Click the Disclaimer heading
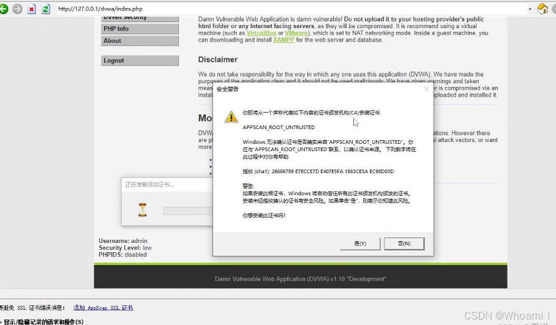Screen dimensions: 556x325 coord(218,59)
